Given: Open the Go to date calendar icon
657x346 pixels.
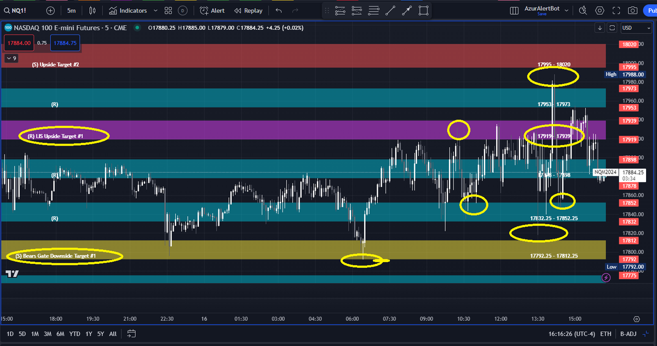Looking at the screenshot, I should pos(131,333).
